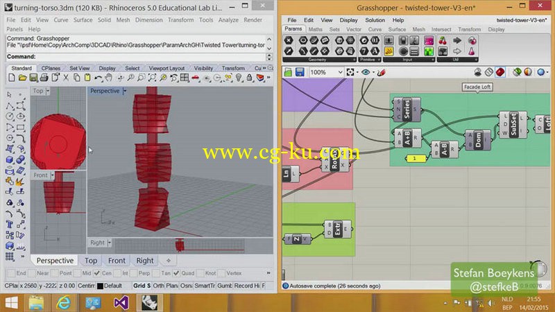
Task: Click the Grasshopper Save blue floppy icon
Action: tap(300, 72)
